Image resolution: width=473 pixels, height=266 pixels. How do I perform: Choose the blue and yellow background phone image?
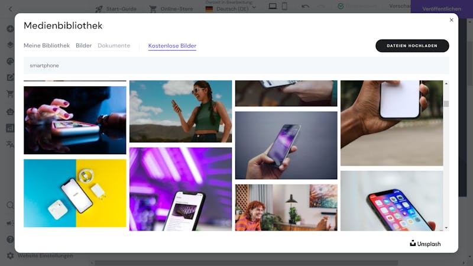pos(75,193)
